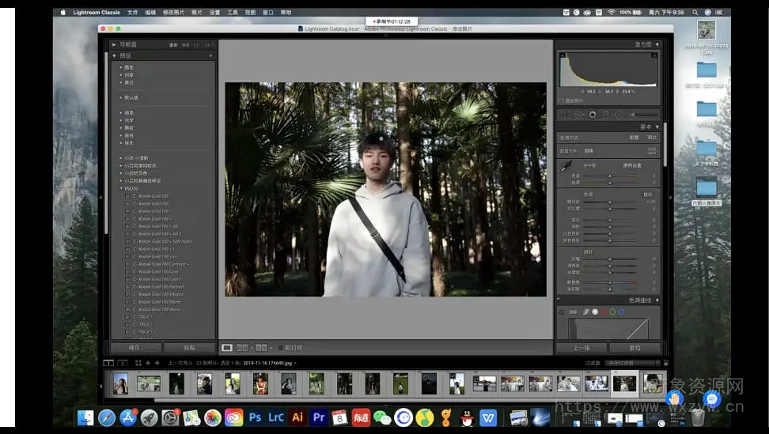
Task: Click the filmstrip grid view icon
Action: pos(138,363)
